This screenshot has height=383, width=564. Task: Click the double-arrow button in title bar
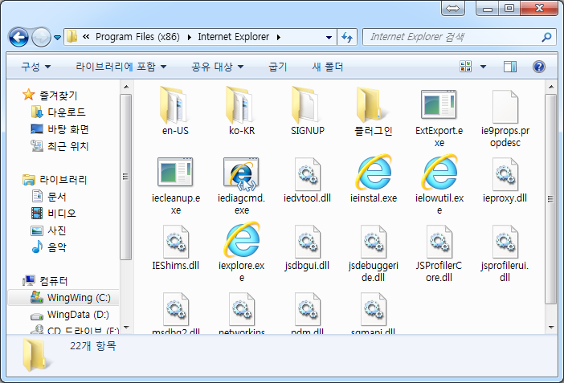coord(453,8)
